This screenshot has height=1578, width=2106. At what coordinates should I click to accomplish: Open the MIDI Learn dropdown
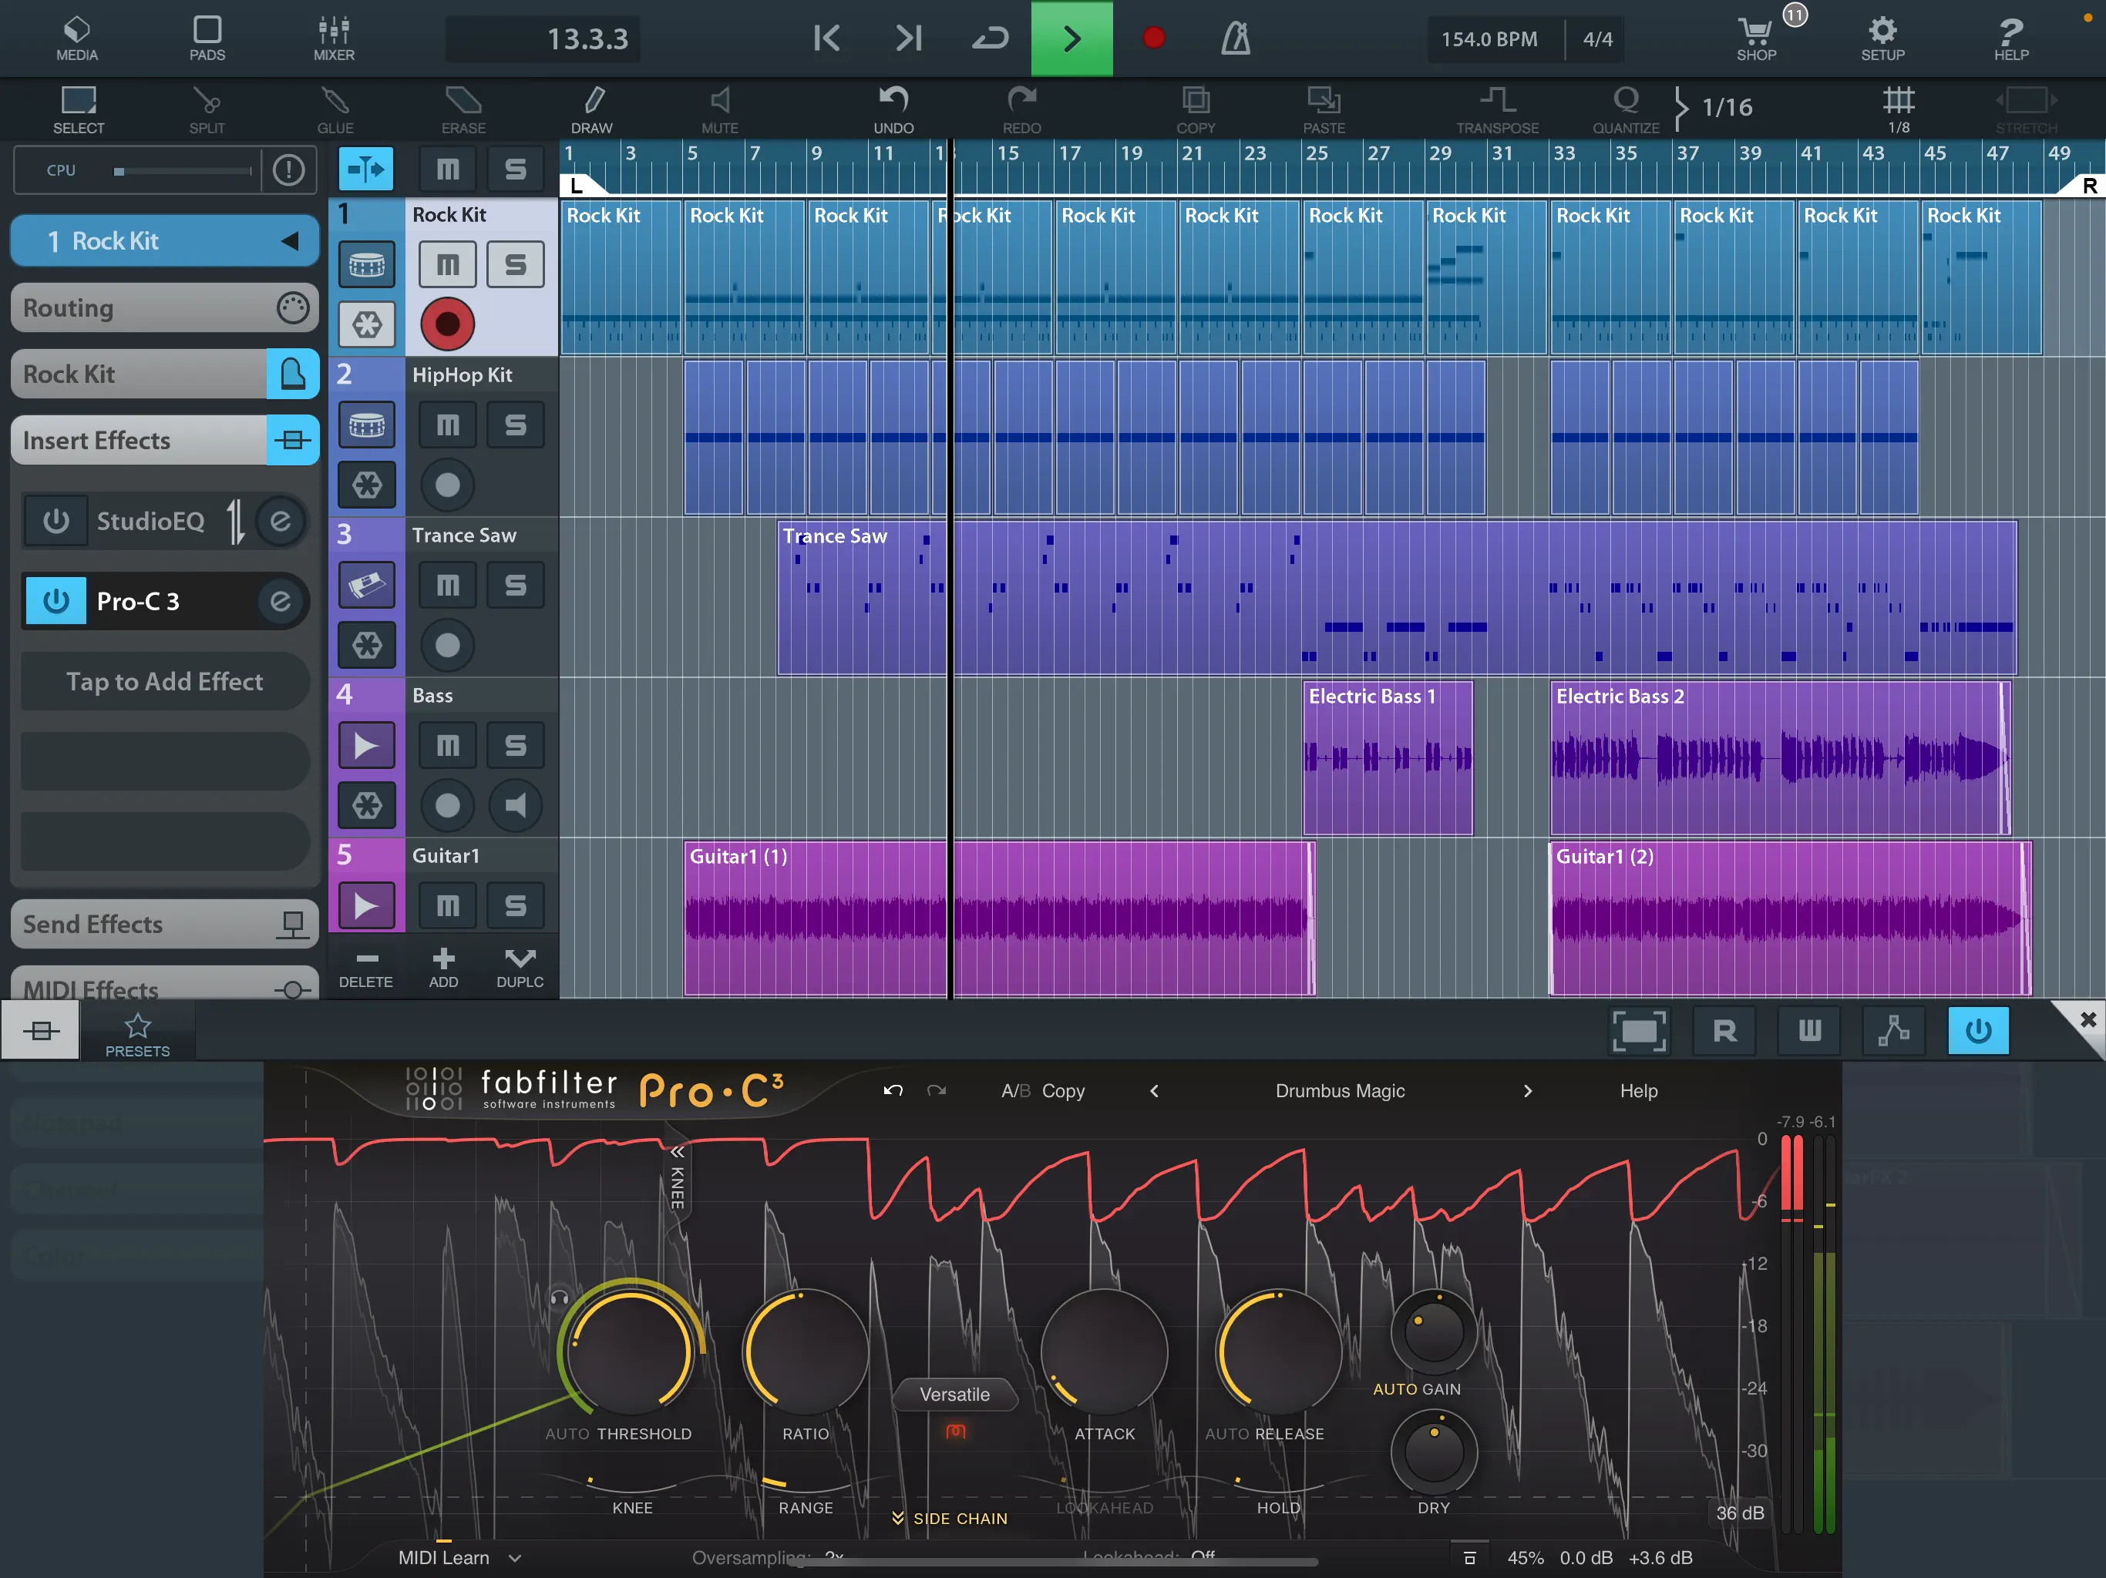(x=460, y=1557)
